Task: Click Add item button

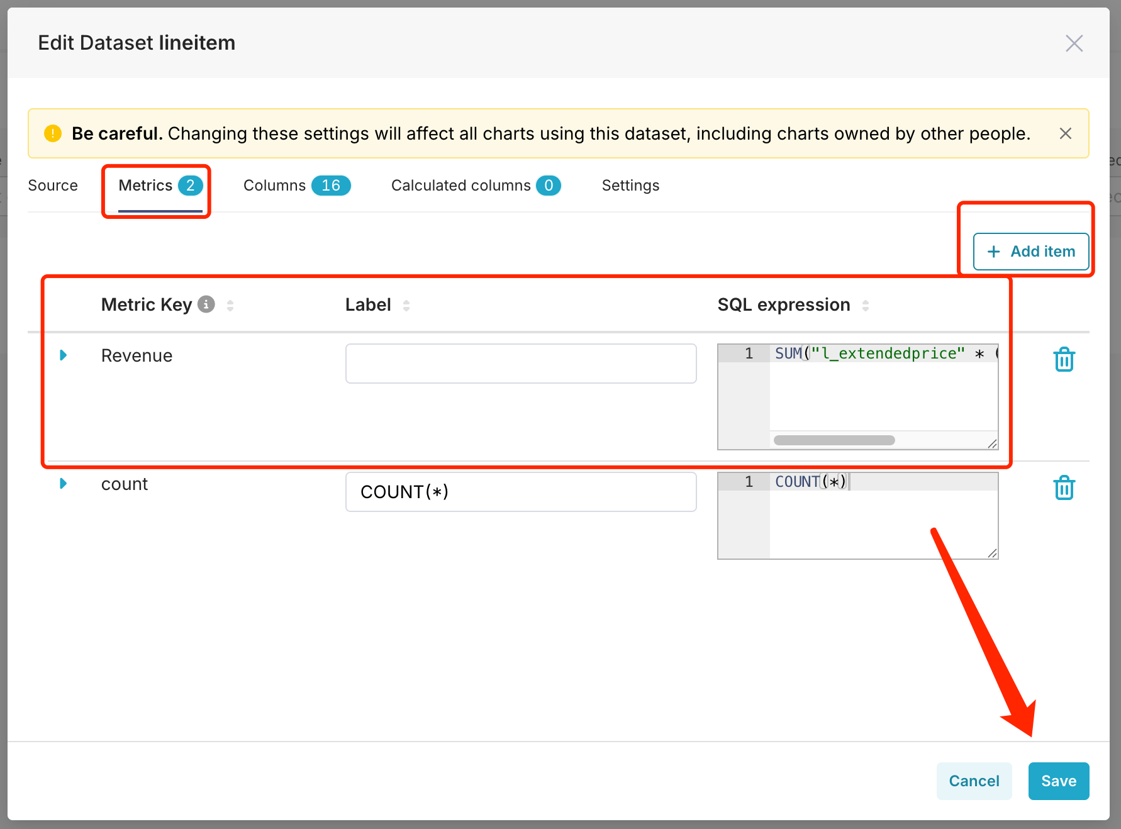Action: point(1030,252)
